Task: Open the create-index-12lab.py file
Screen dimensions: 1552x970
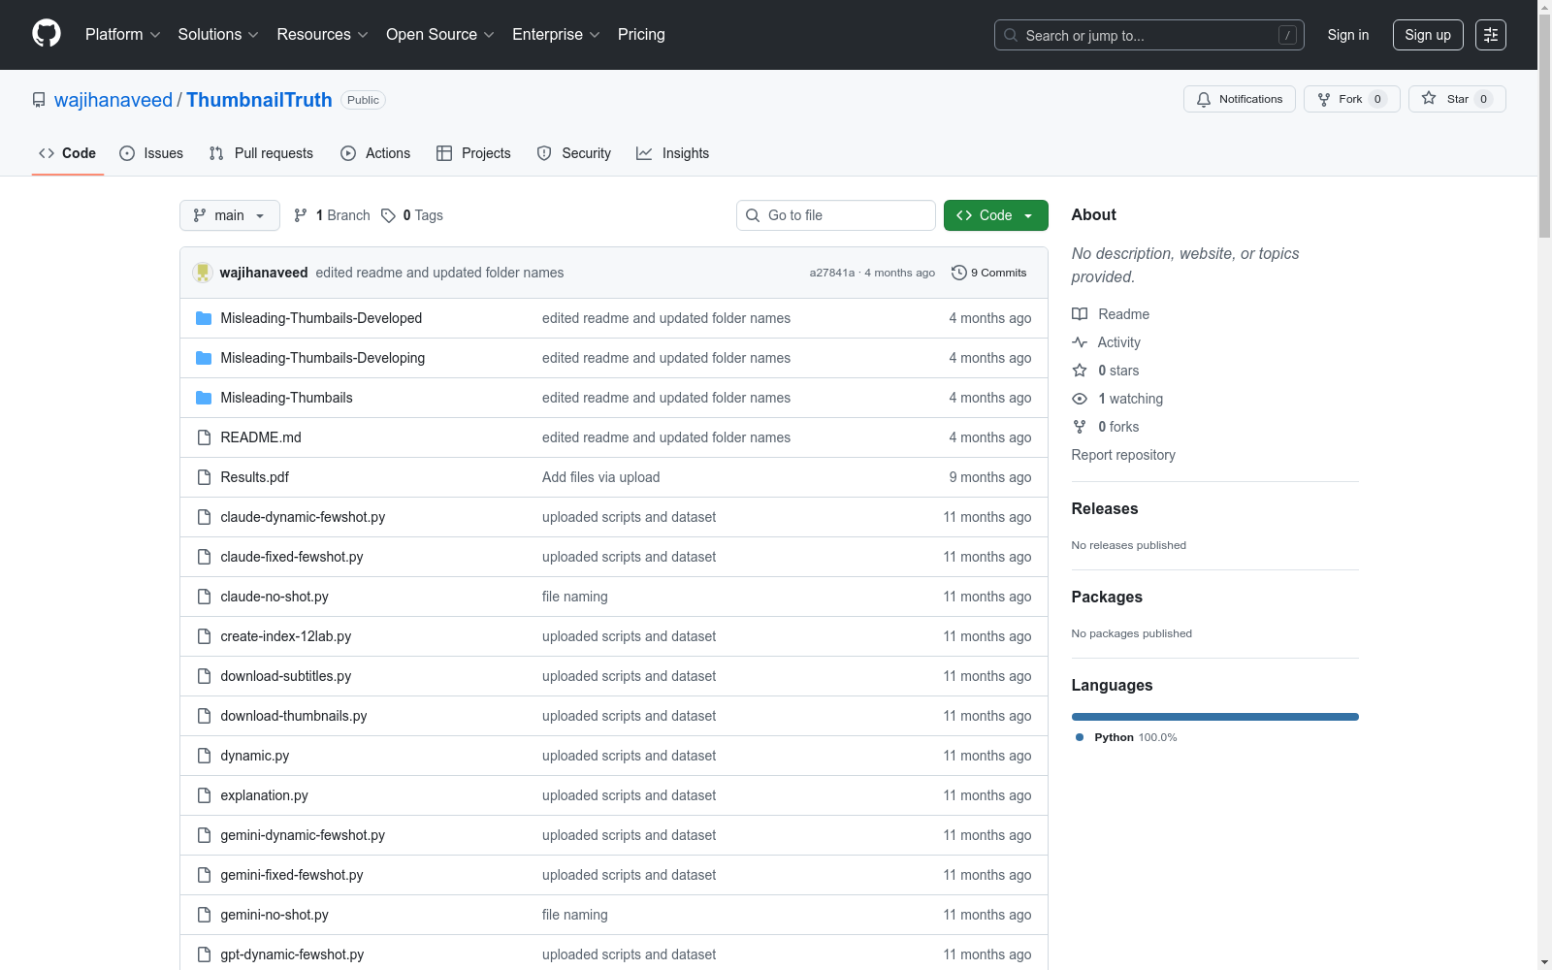Action: pyautogui.click(x=286, y=636)
